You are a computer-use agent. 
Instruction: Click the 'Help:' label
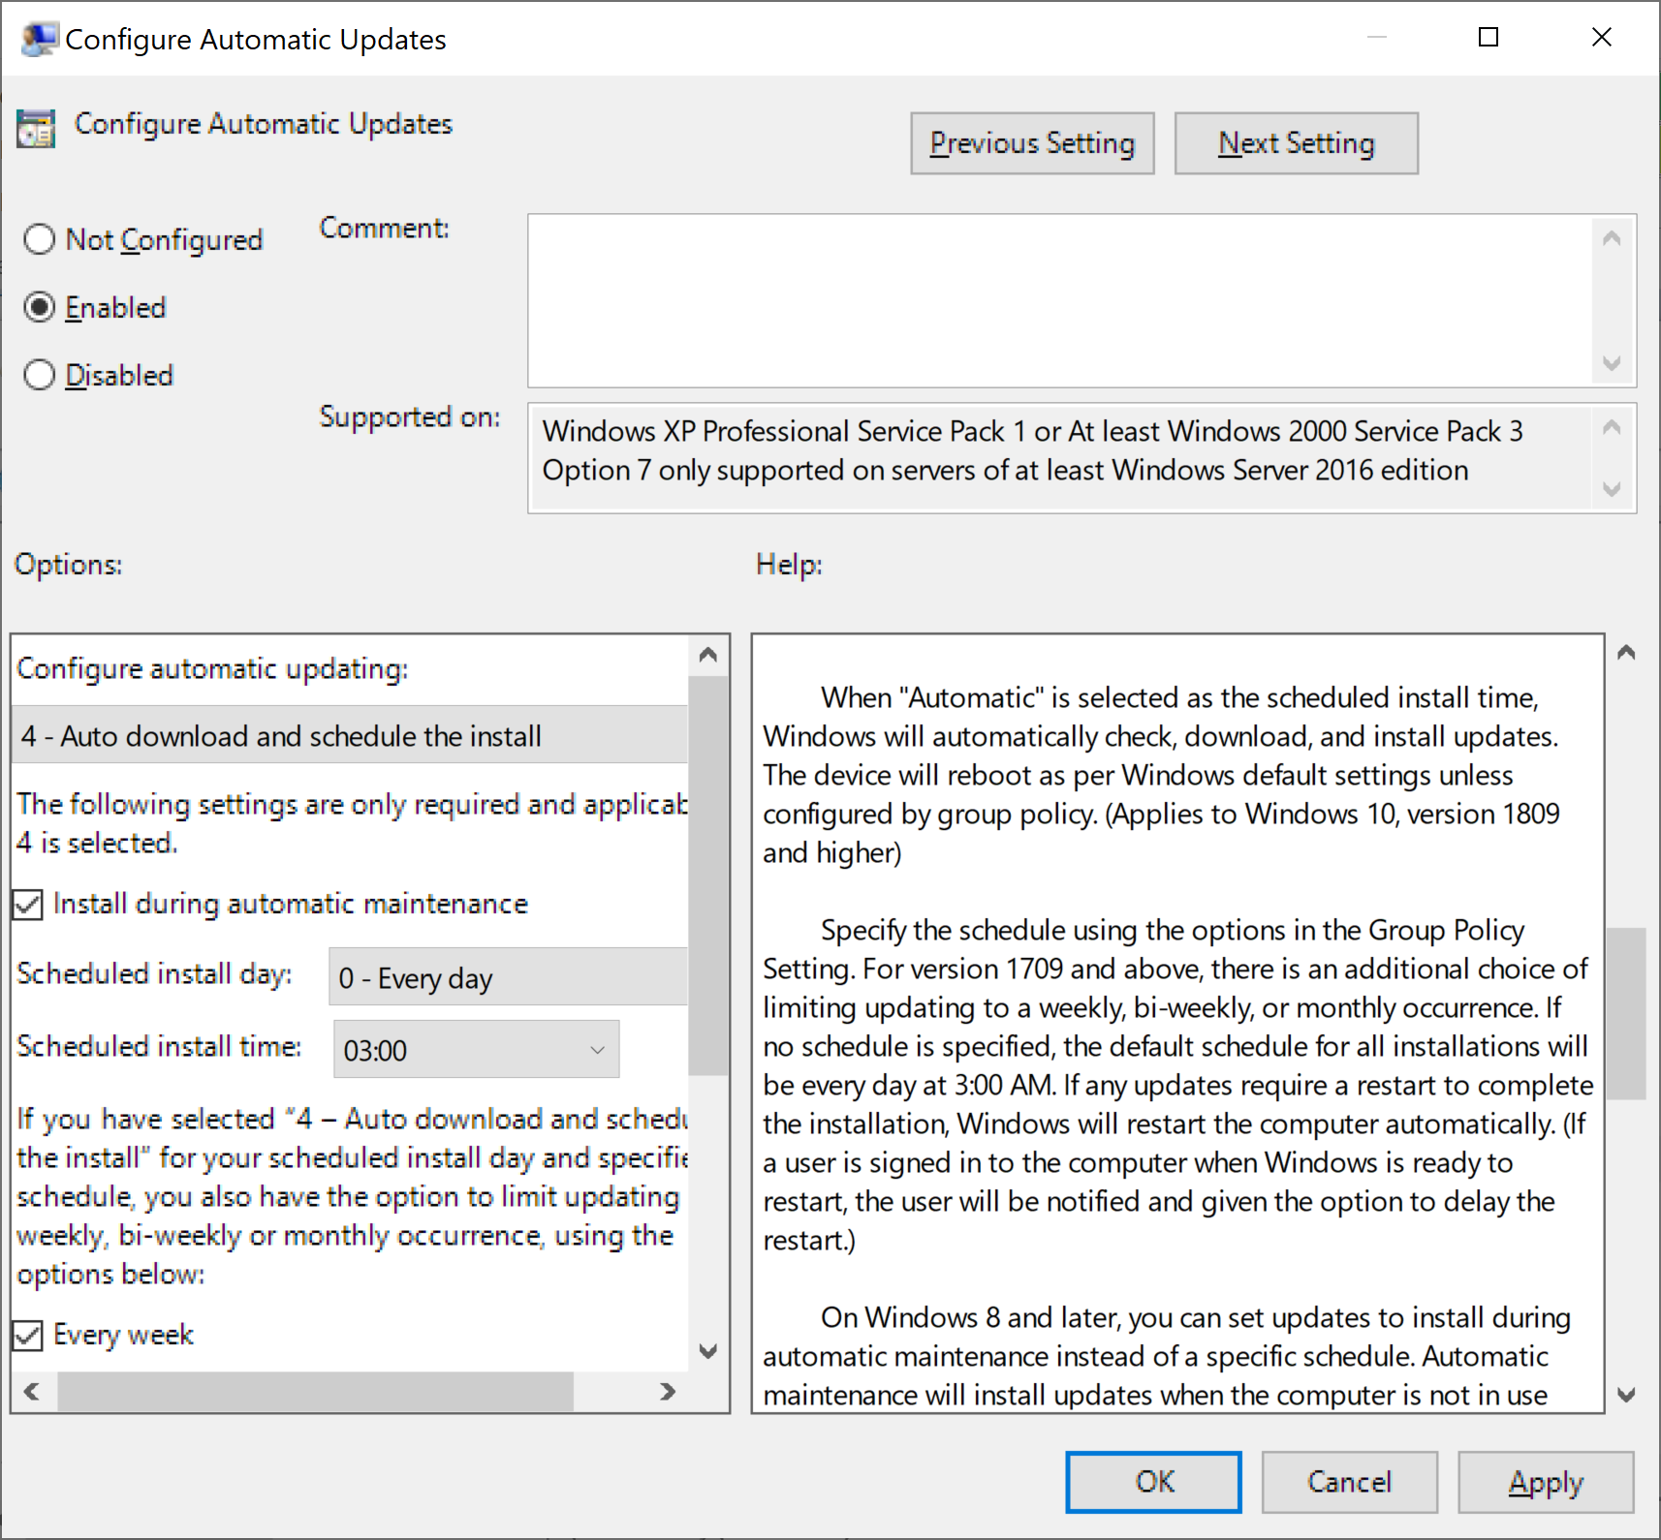[x=789, y=565]
